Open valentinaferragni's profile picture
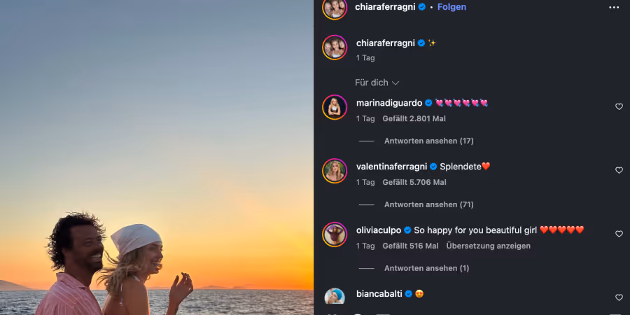This screenshot has height=315, width=630. (335, 171)
